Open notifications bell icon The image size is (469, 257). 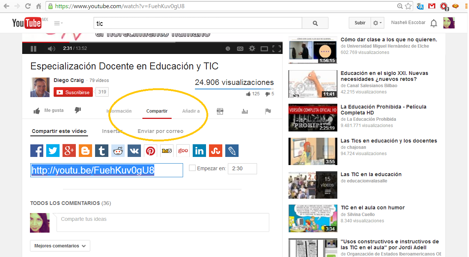coord(434,23)
